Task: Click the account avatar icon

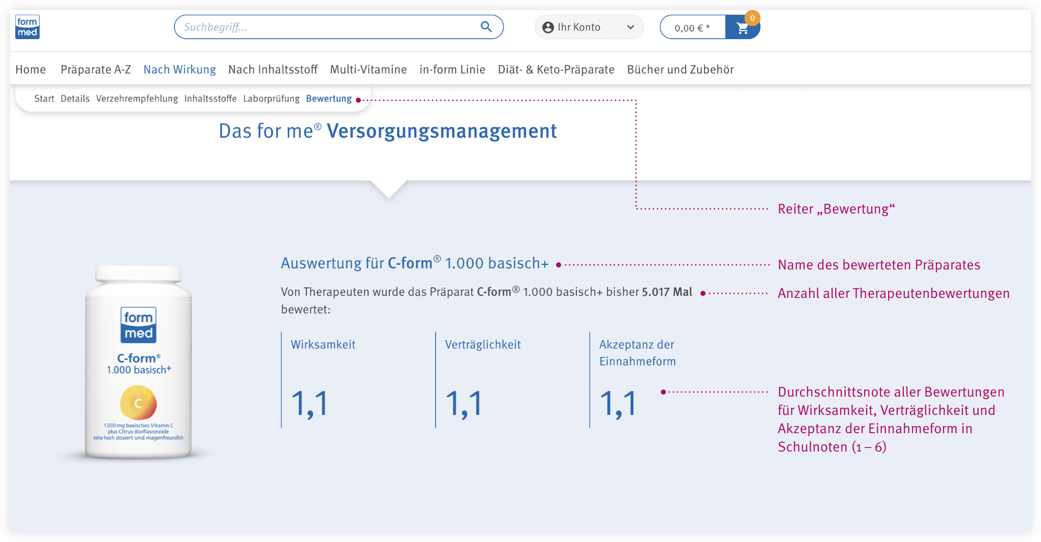Action: (x=548, y=27)
